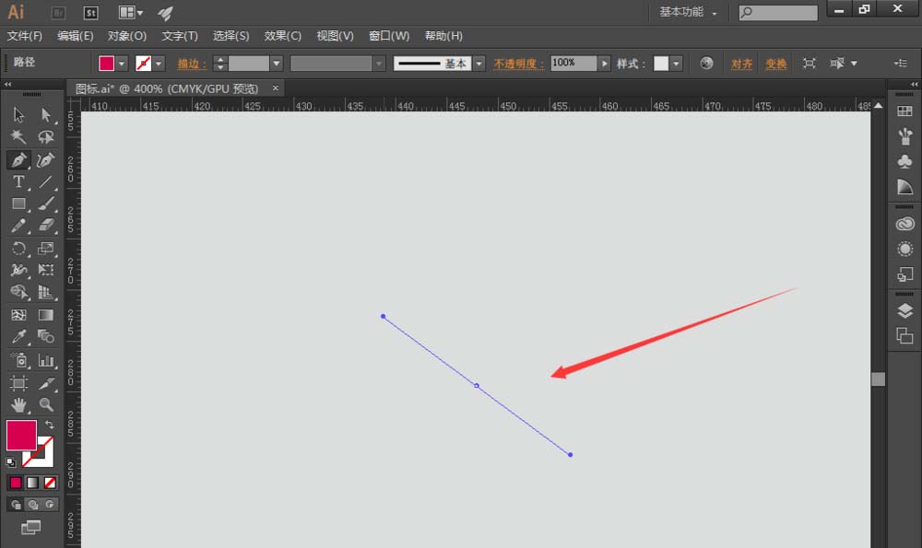The image size is (922, 548).
Task: Select the Symbol Sprayer tool
Action: coord(18,360)
